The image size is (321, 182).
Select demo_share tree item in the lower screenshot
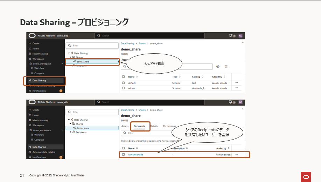coord(92,128)
